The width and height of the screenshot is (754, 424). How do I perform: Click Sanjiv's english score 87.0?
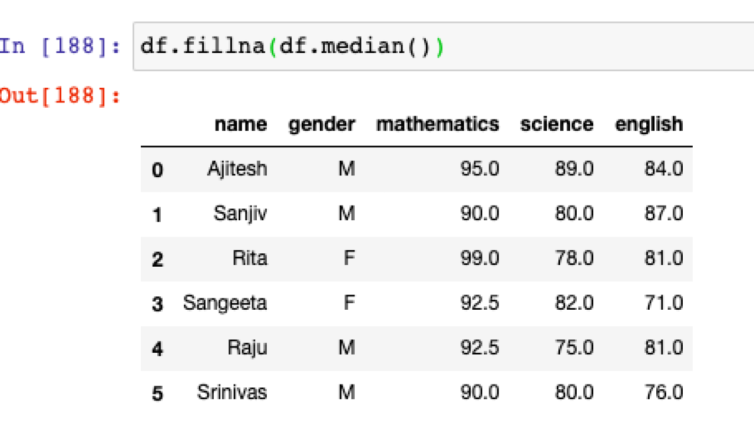click(663, 214)
